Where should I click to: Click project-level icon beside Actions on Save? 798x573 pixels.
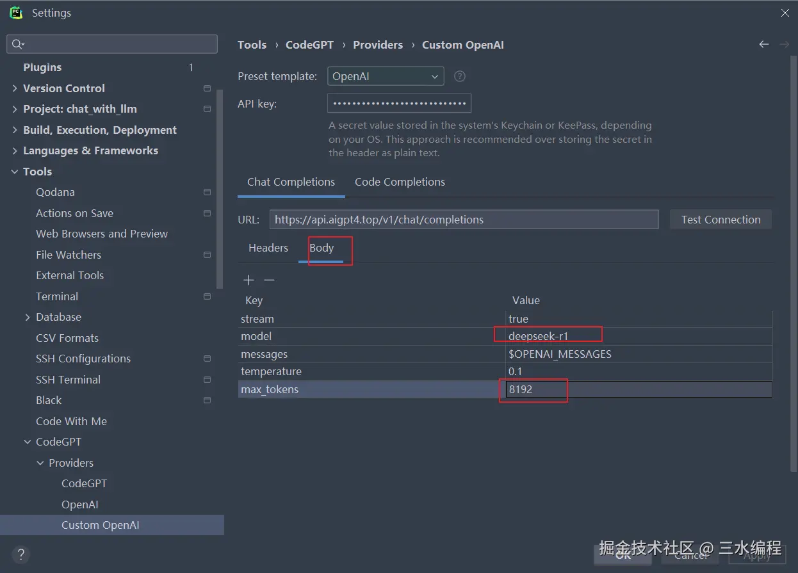point(207,213)
